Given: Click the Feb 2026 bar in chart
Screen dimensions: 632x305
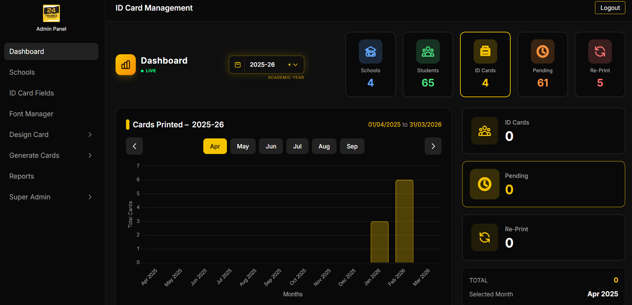Looking at the screenshot, I should 404,221.
